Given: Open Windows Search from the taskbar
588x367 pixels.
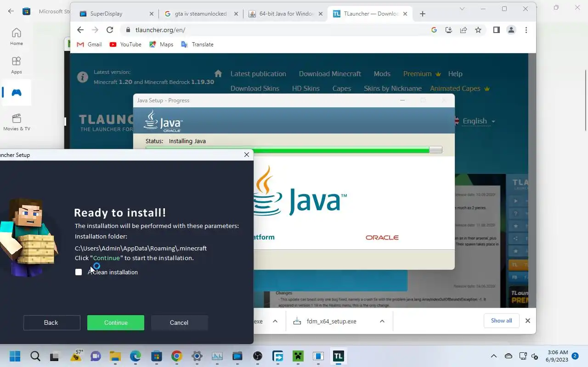Looking at the screenshot, I should coord(35,356).
